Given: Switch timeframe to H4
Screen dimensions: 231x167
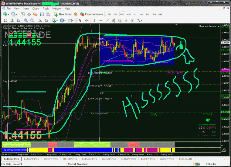Looking at the screenshot, I should tap(141, 14).
